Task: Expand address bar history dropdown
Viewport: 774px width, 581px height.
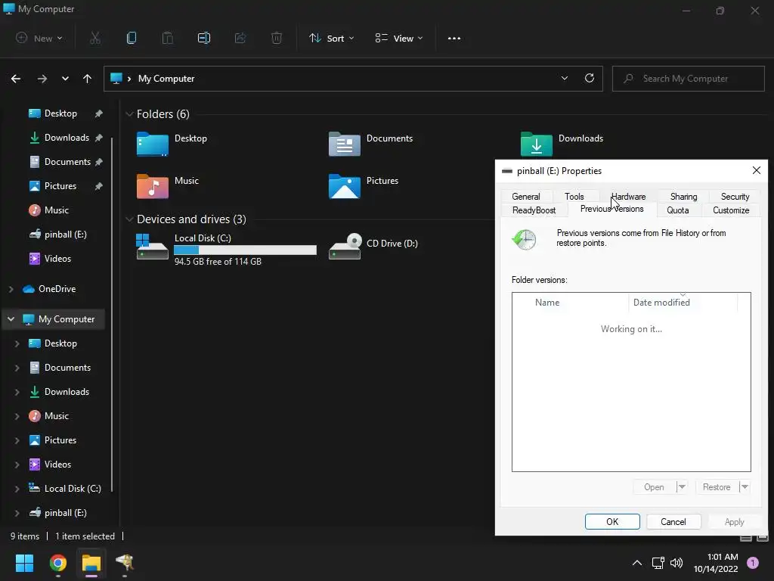Action: coord(565,78)
